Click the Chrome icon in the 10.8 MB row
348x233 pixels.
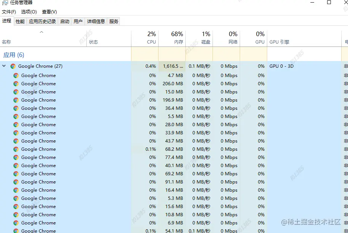[x=16, y=215]
